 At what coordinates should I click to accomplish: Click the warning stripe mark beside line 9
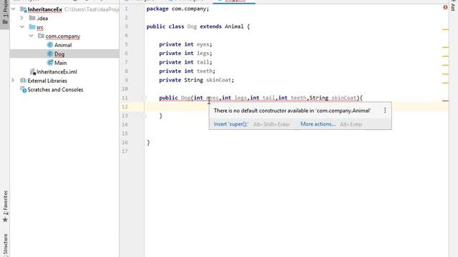(445, 83)
